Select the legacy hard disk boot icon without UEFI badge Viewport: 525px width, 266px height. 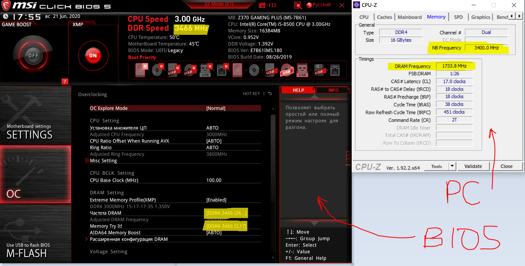click(237, 70)
